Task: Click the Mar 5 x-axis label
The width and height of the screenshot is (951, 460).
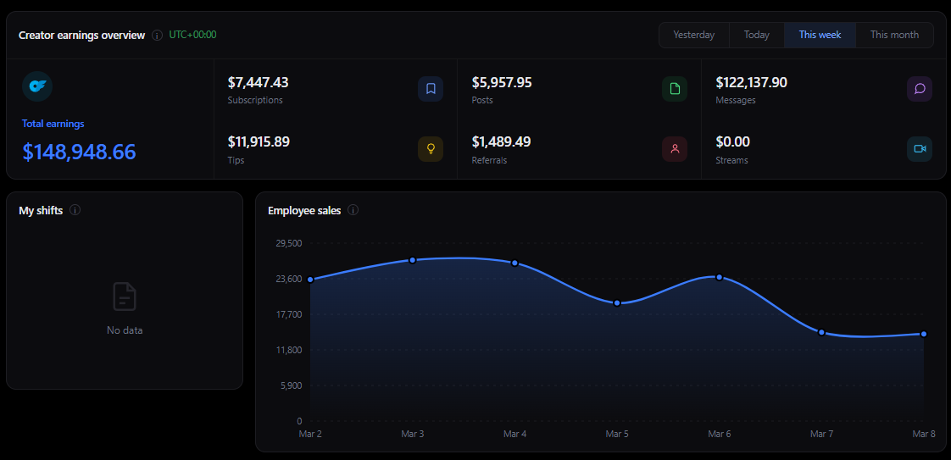Action: pos(617,434)
